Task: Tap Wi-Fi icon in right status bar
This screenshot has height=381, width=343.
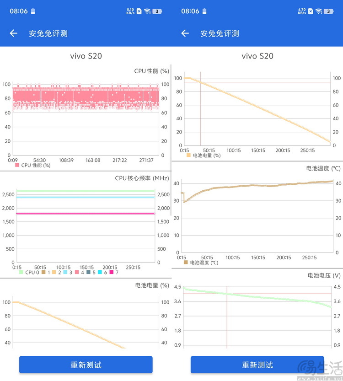Action: [x=319, y=11]
